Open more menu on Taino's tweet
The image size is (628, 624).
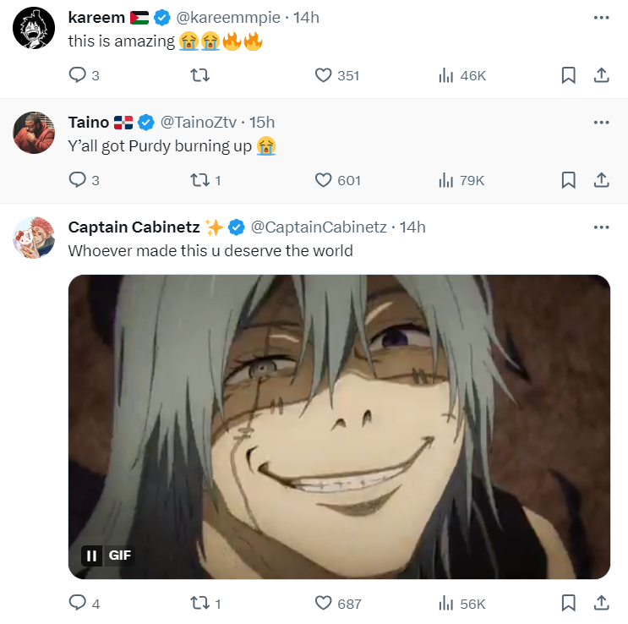601,123
